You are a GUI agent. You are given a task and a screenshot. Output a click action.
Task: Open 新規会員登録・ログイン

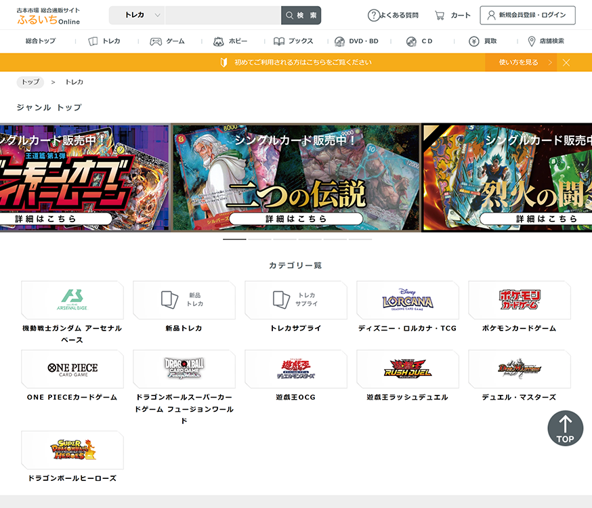click(x=528, y=15)
